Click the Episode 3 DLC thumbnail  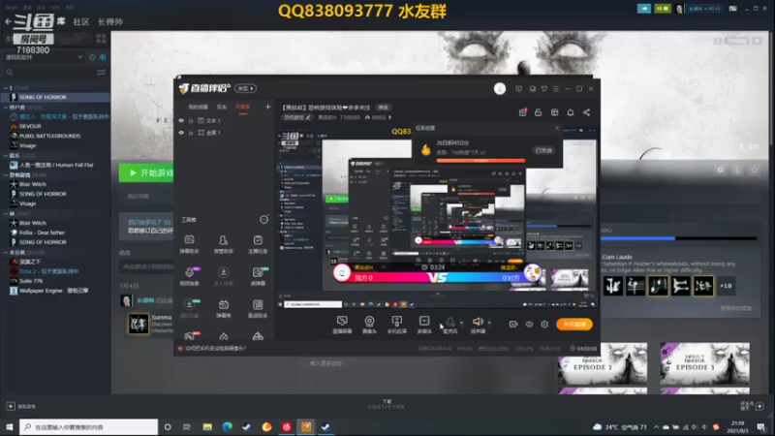[x=705, y=364]
